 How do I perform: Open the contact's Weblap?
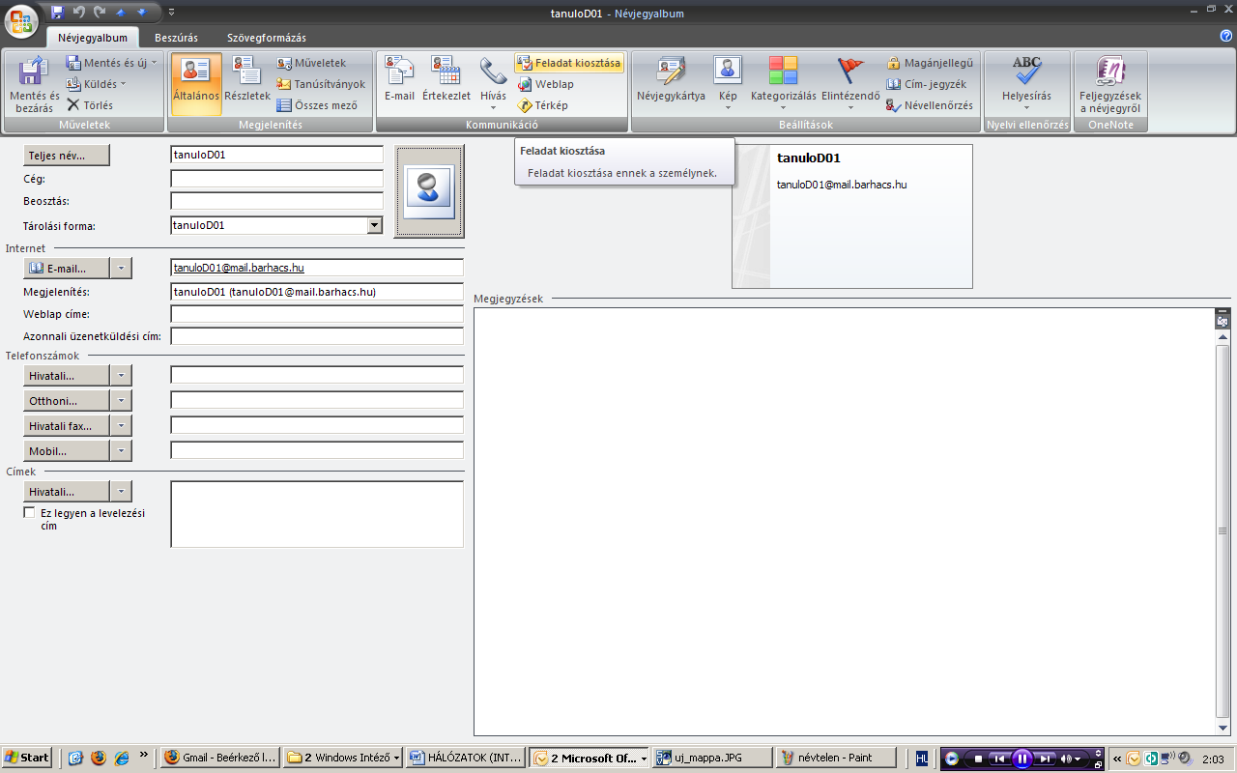(546, 84)
